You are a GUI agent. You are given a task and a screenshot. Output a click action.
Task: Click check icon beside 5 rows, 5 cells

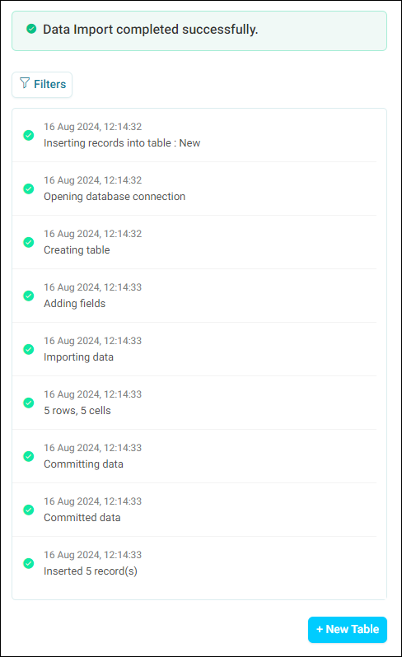point(29,403)
